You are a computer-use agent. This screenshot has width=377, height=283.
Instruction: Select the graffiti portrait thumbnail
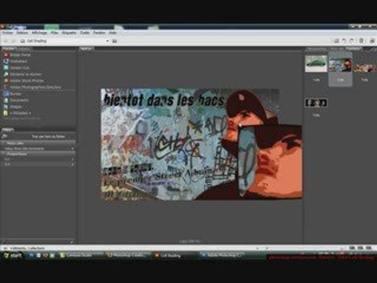click(340, 65)
